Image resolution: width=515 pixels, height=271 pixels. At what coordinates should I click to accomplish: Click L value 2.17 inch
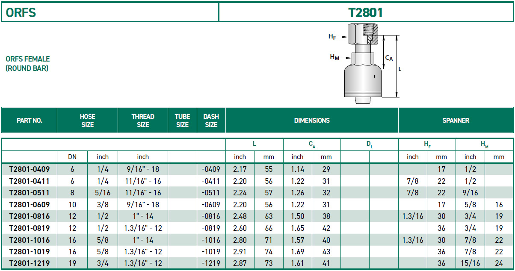(240, 169)
